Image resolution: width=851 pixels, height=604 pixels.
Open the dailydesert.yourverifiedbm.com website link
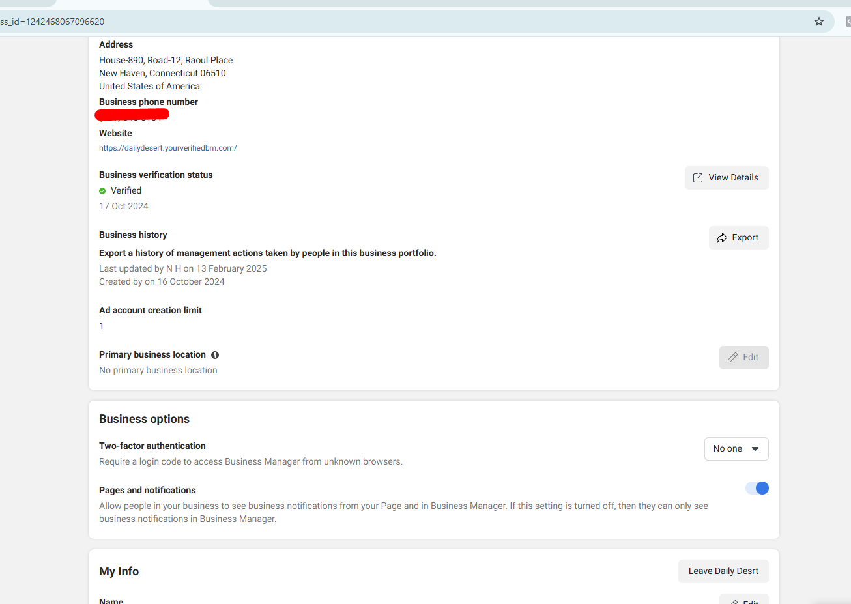click(167, 148)
